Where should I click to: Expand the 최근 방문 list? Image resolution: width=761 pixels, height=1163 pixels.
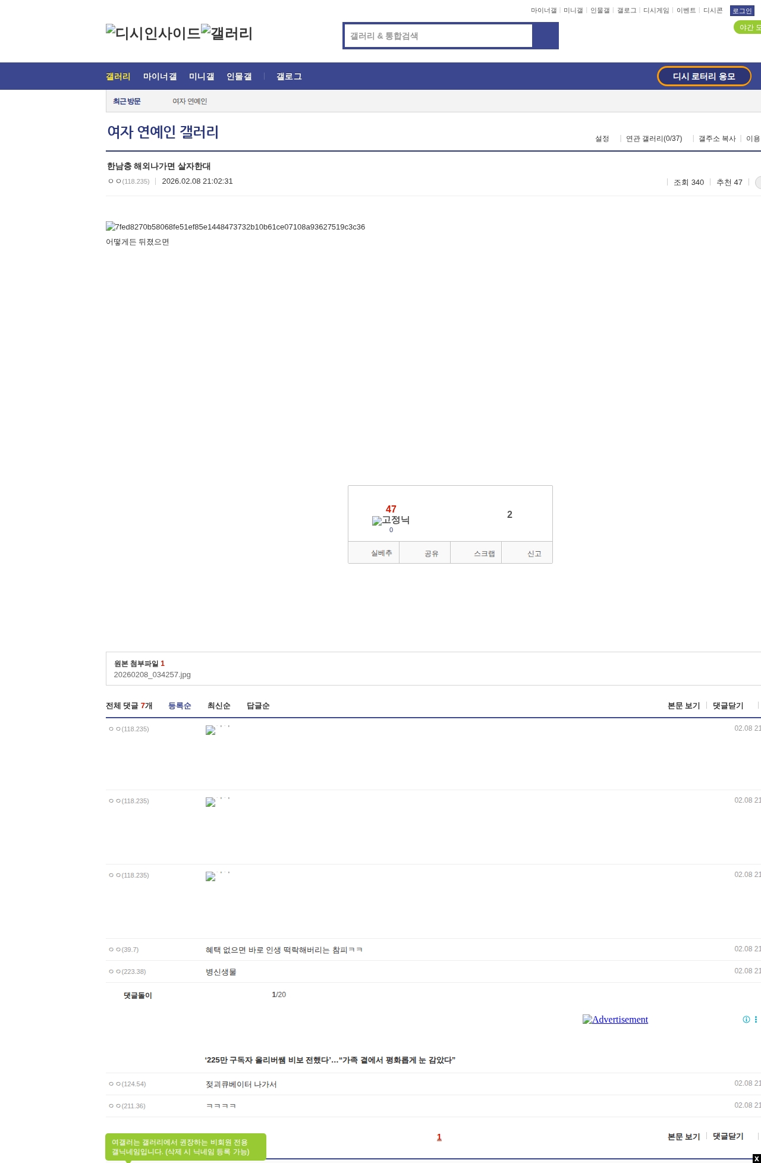pos(127,102)
